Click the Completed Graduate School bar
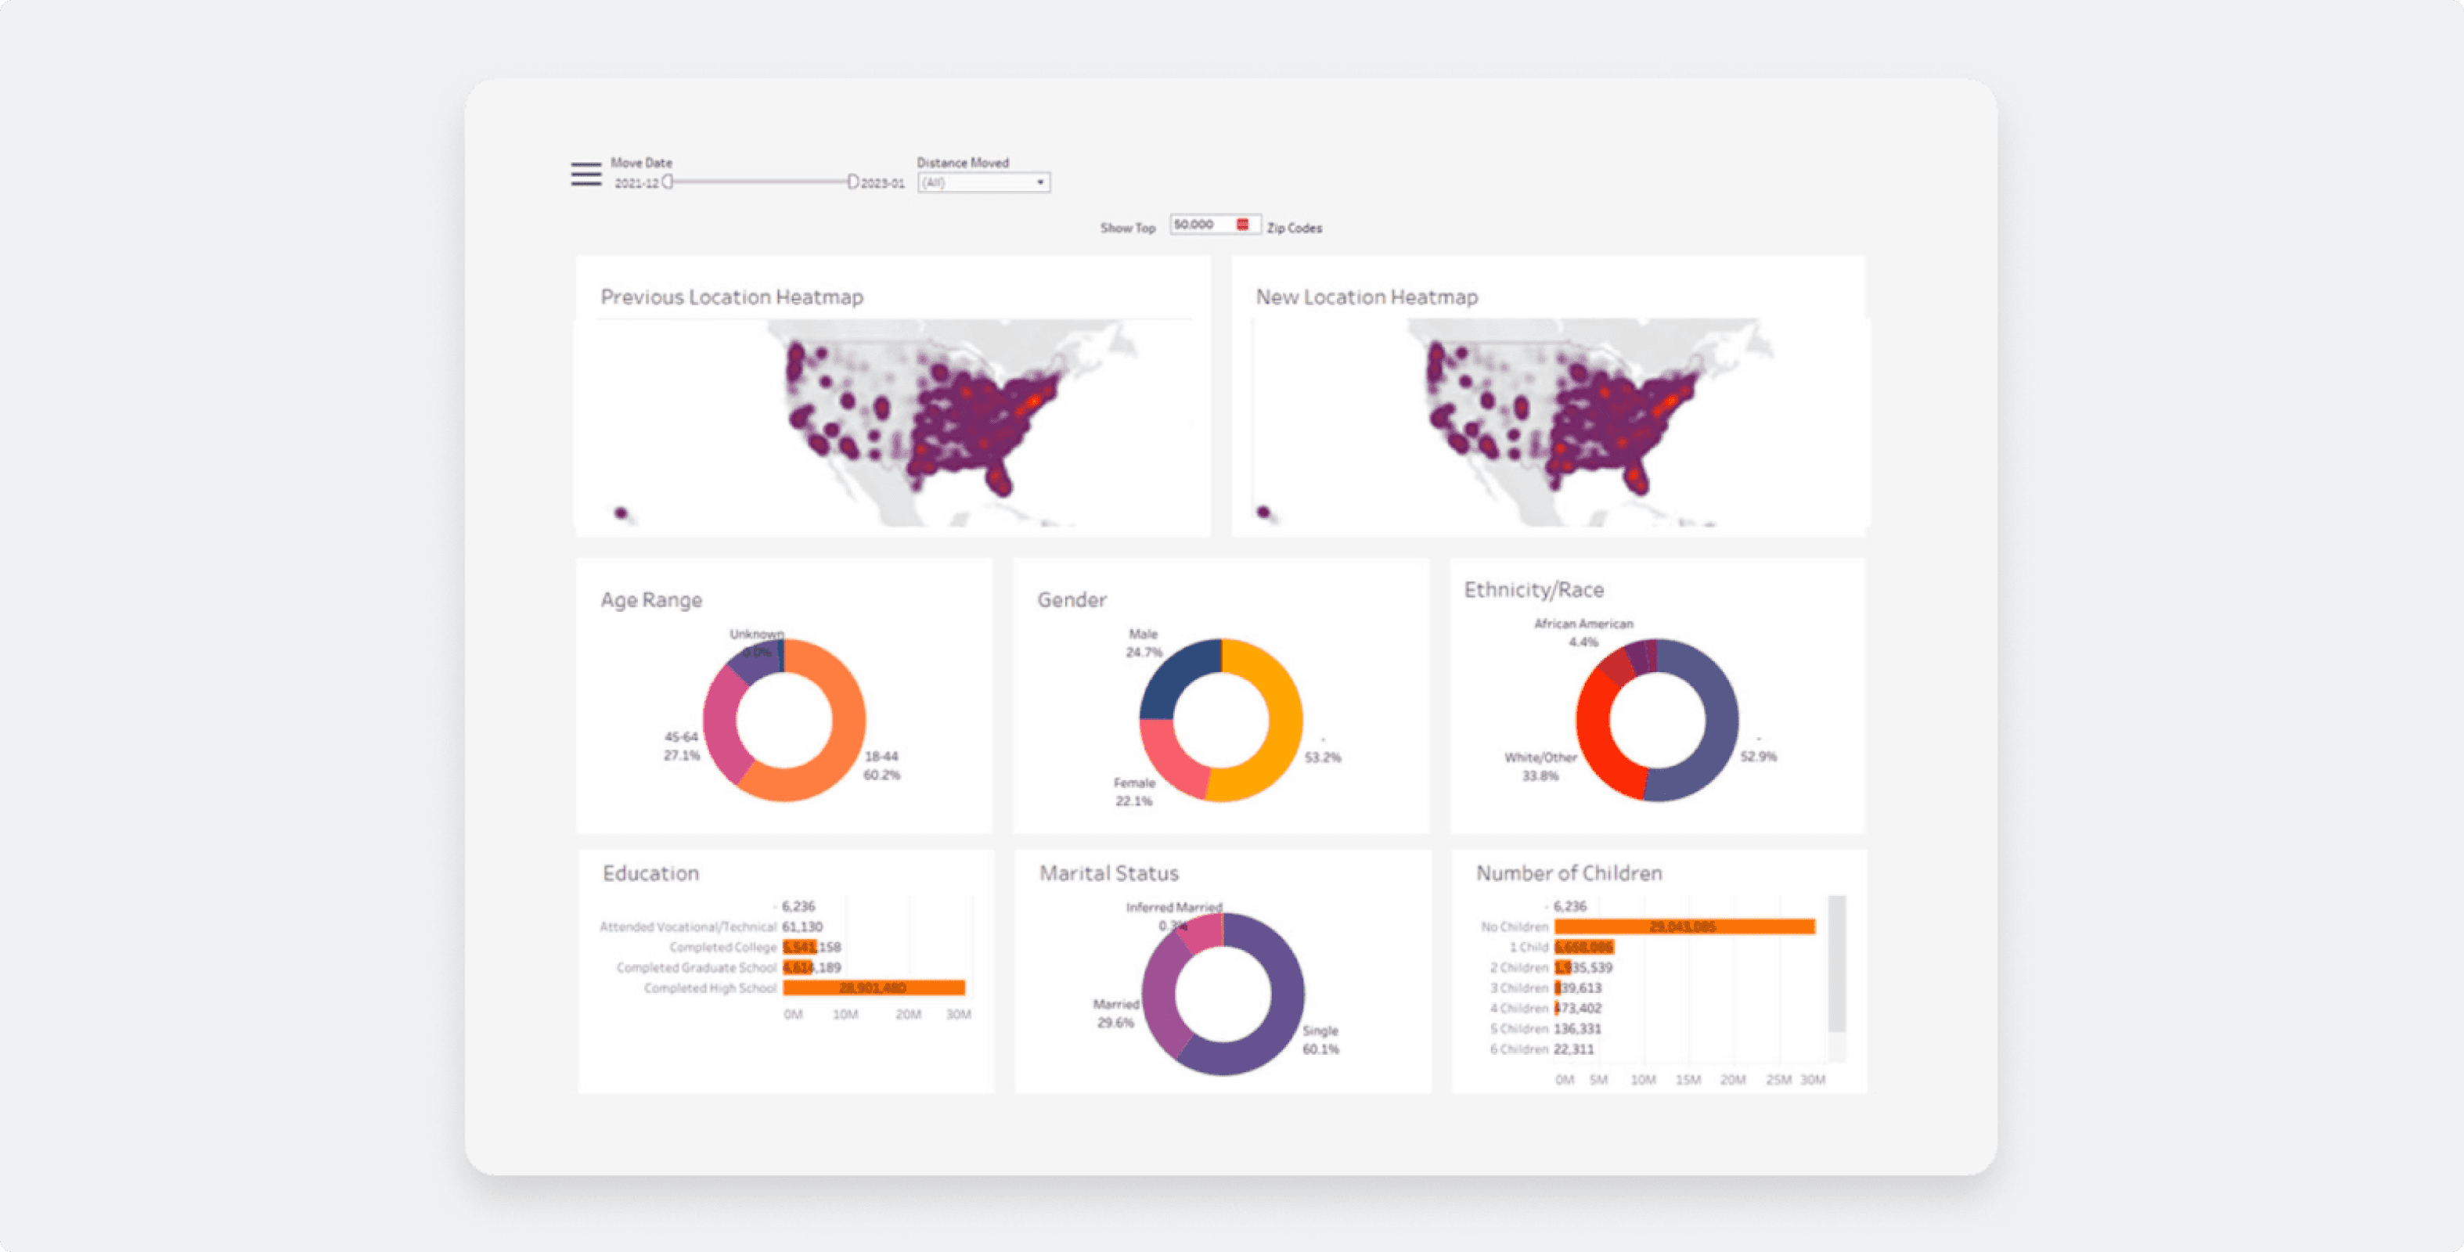The height and width of the screenshot is (1252, 2464). [797, 968]
